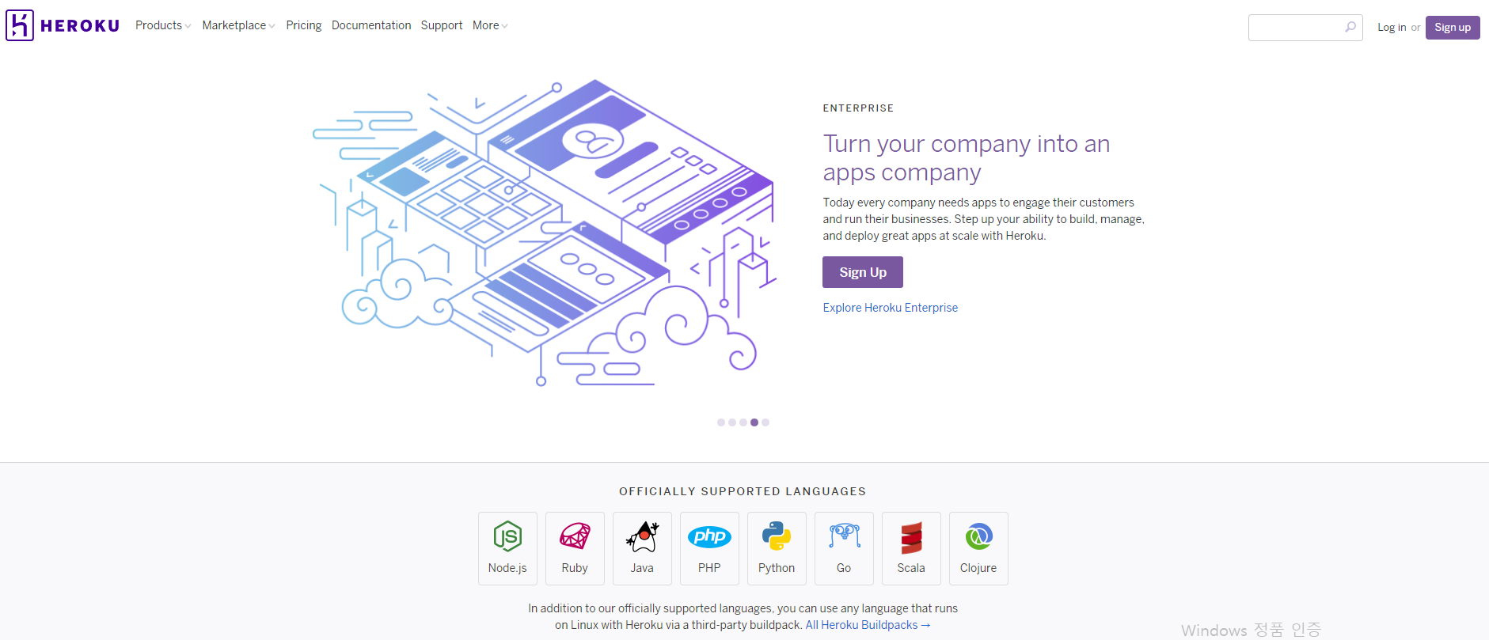The width and height of the screenshot is (1489, 640).
Task: Select the active fourth carousel dot
Action: click(x=754, y=422)
